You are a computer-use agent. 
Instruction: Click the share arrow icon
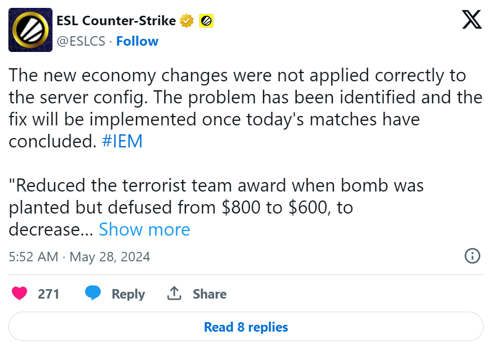[x=174, y=294]
